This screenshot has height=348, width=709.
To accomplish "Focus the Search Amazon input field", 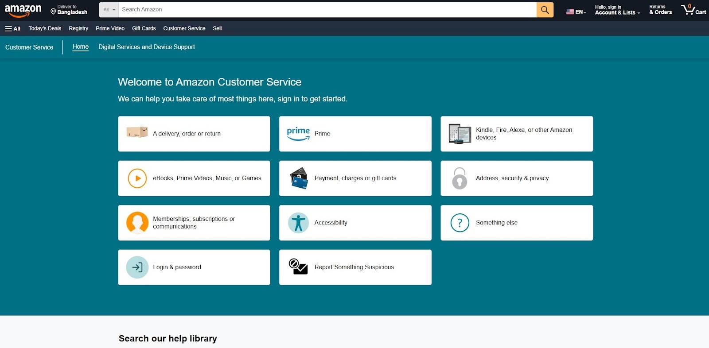I will [327, 10].
